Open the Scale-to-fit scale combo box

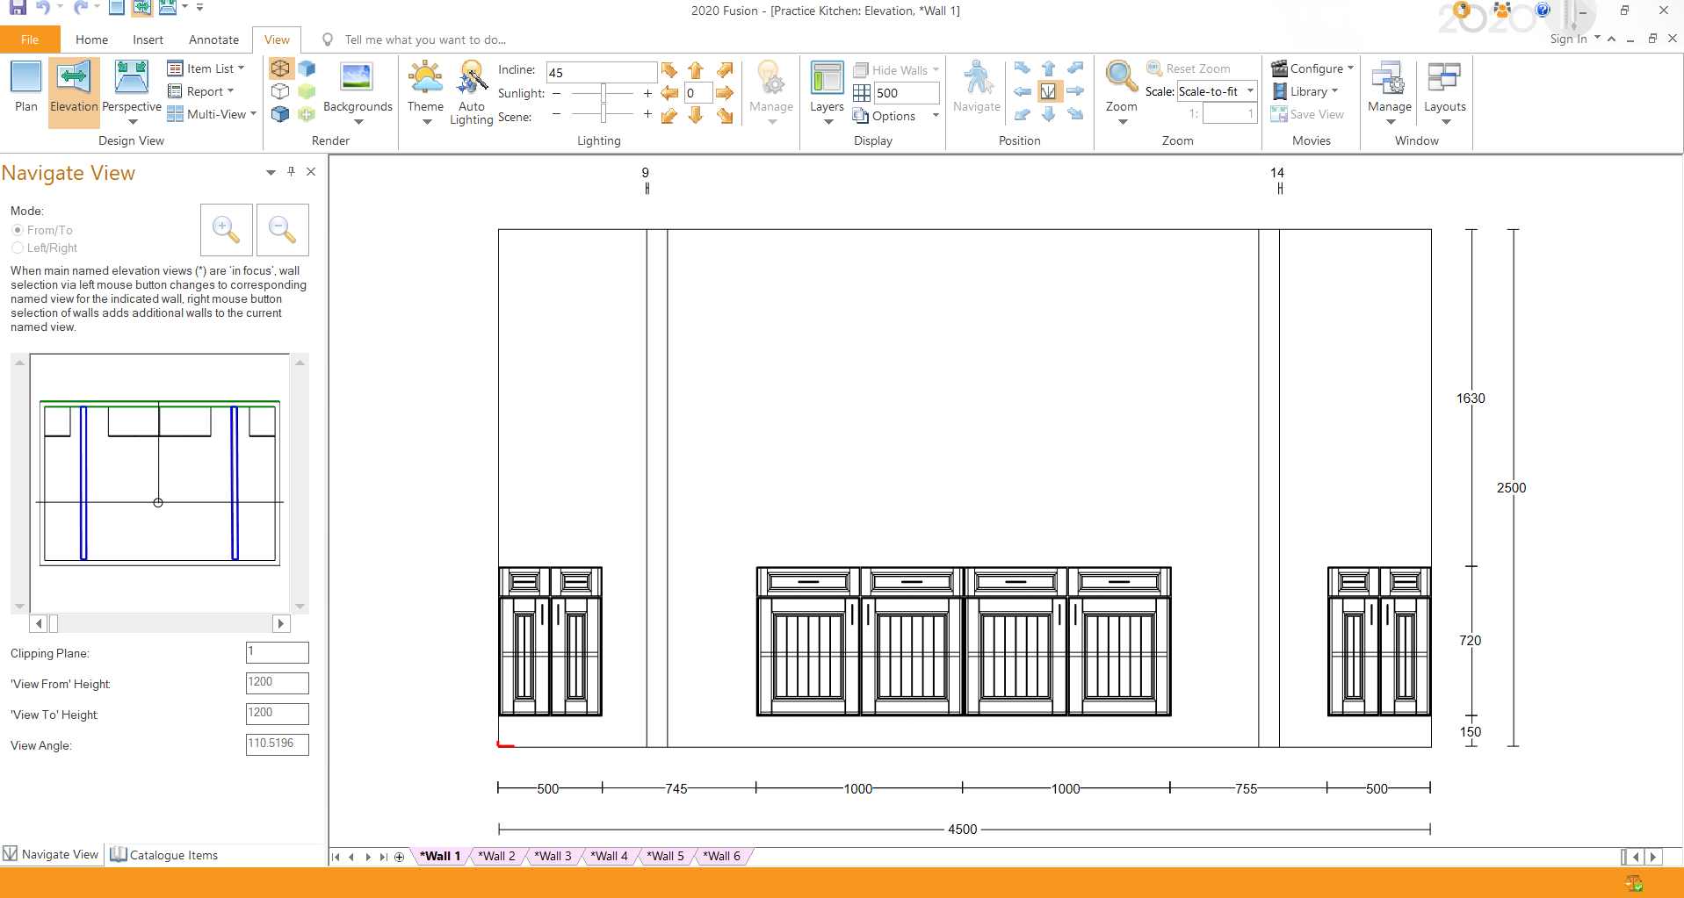click(1217, 91)
